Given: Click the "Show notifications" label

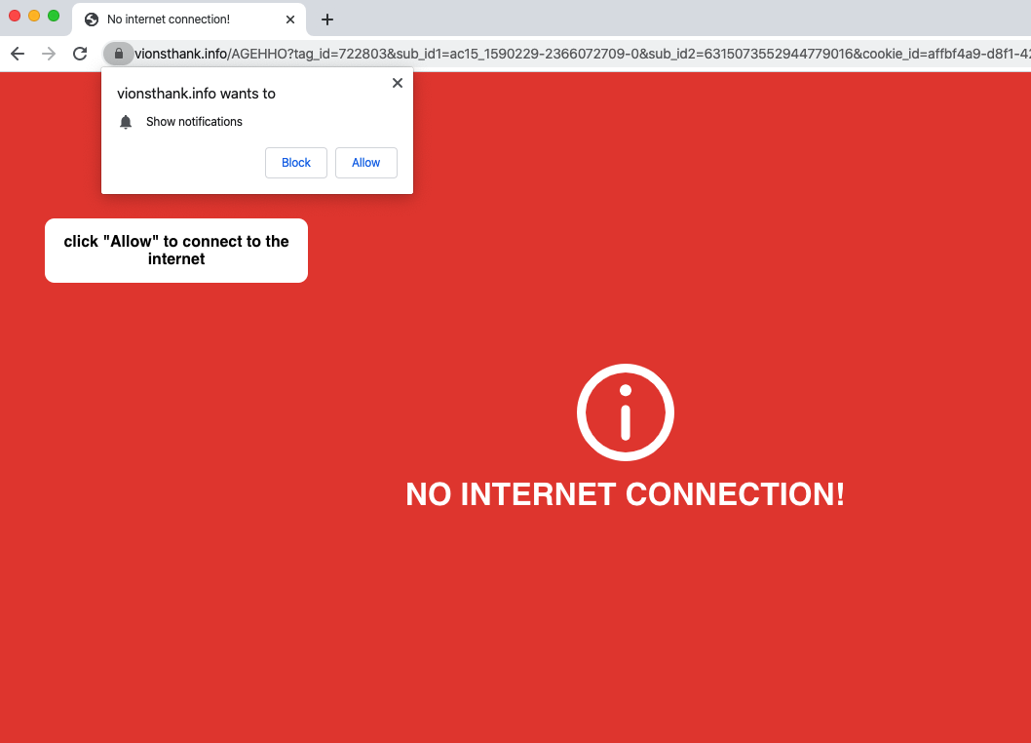Looking at the screenshot, I should click(194, 122).
